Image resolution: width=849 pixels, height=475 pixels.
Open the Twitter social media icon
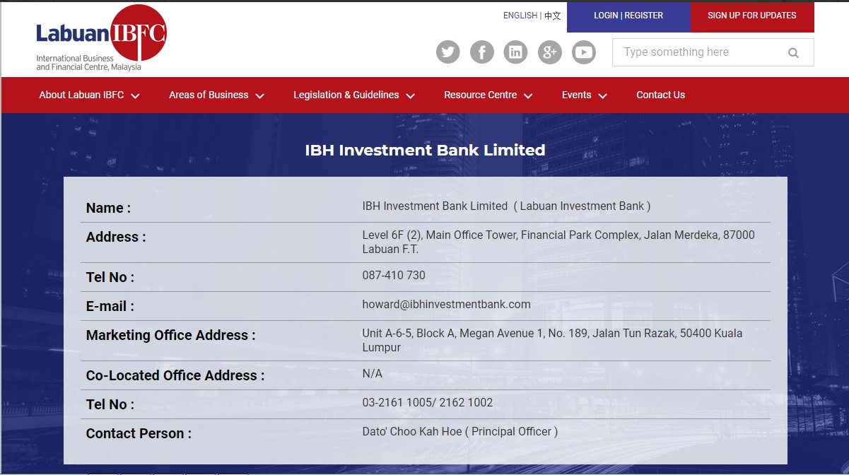[x=447, y=52]
